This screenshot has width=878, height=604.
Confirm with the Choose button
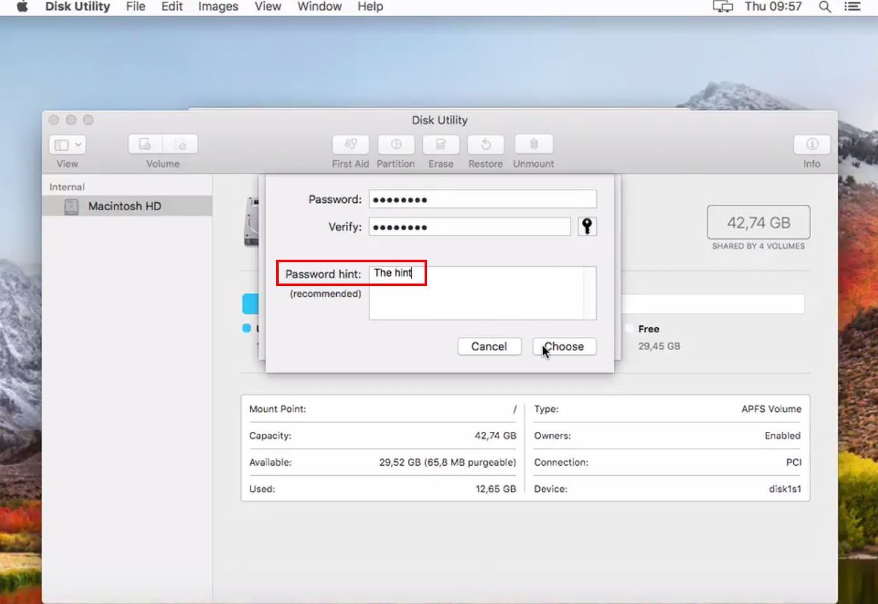pyautogui.click(x=564, y=347)
